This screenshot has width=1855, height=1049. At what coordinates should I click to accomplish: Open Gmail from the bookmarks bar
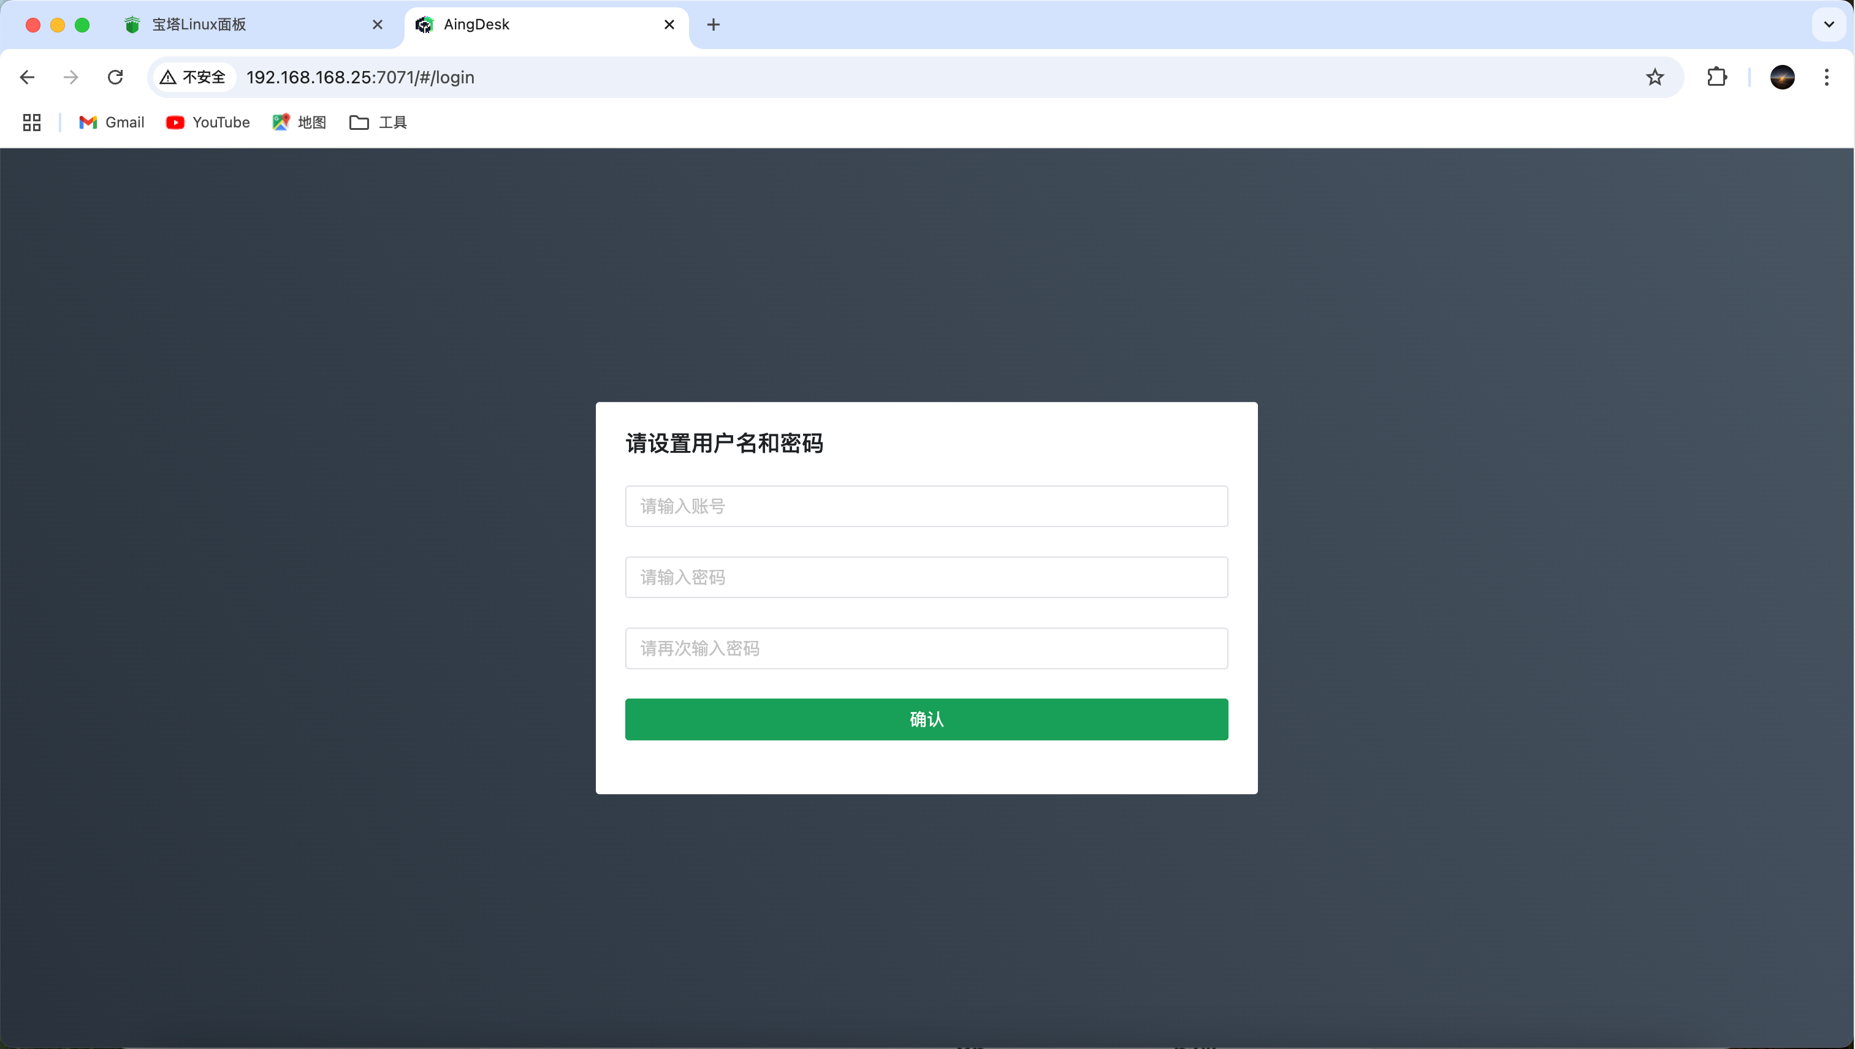click(111, 122)
